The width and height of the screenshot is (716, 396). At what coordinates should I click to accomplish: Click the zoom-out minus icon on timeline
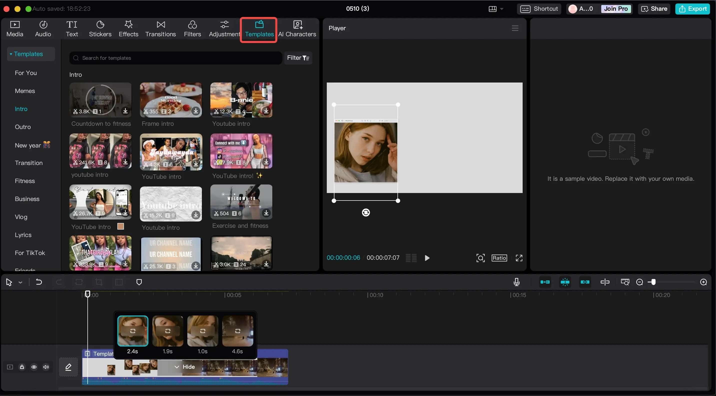click(x=639, y=282)
